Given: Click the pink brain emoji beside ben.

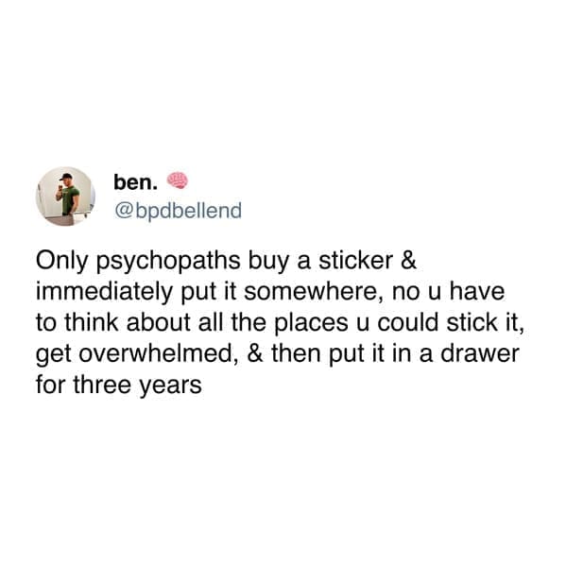Looking at the screenshot, I should 177,180.
